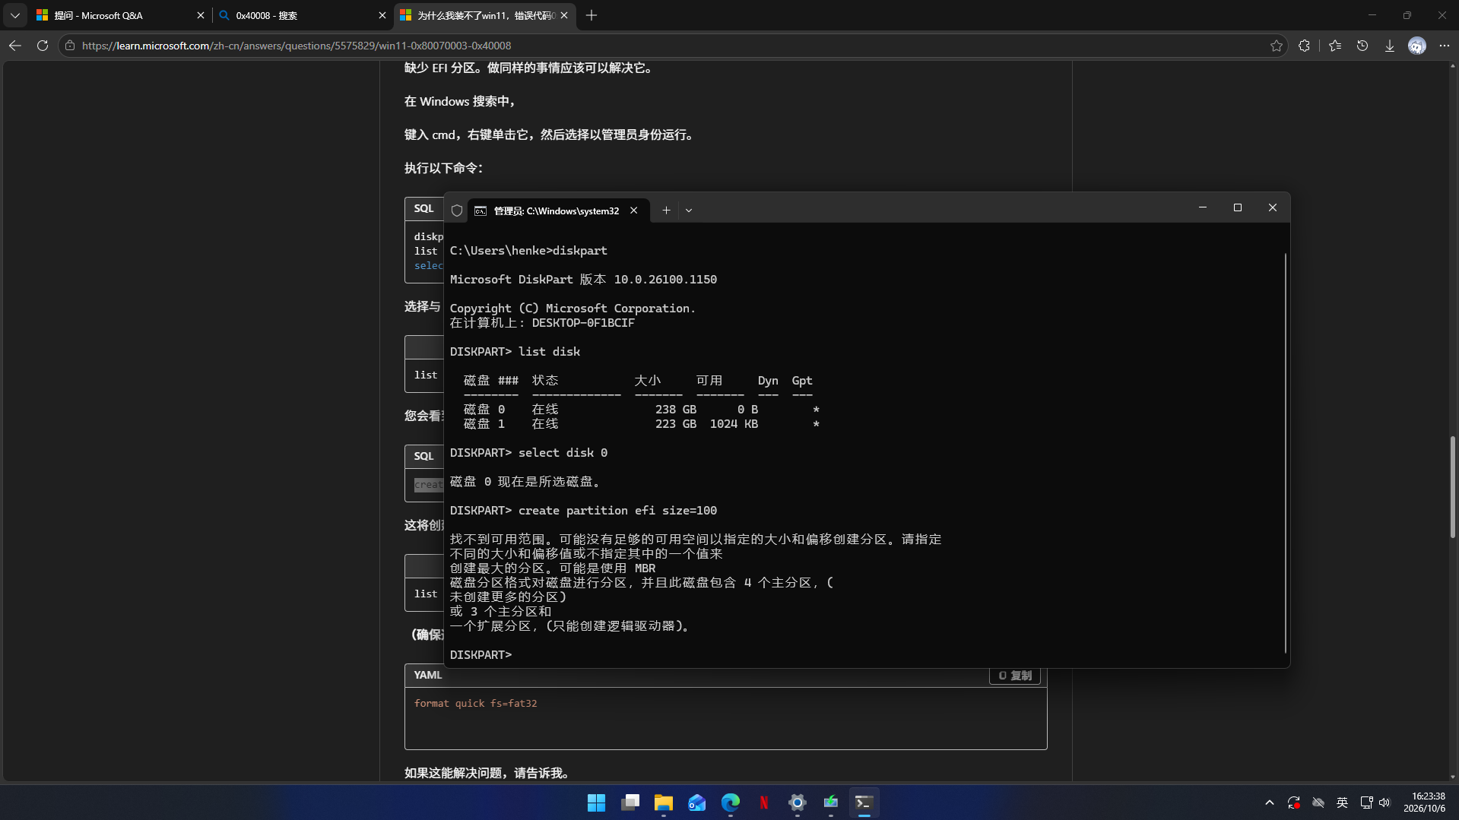This screenshot has height=820, width=1459.
Task: Click the format quick fs=fat32 code text
Action: click(x=476, y=704)
